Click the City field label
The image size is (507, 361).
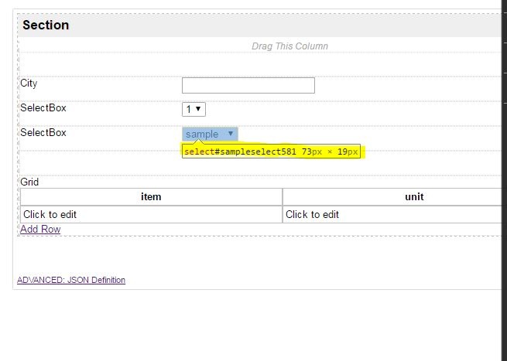29,83
